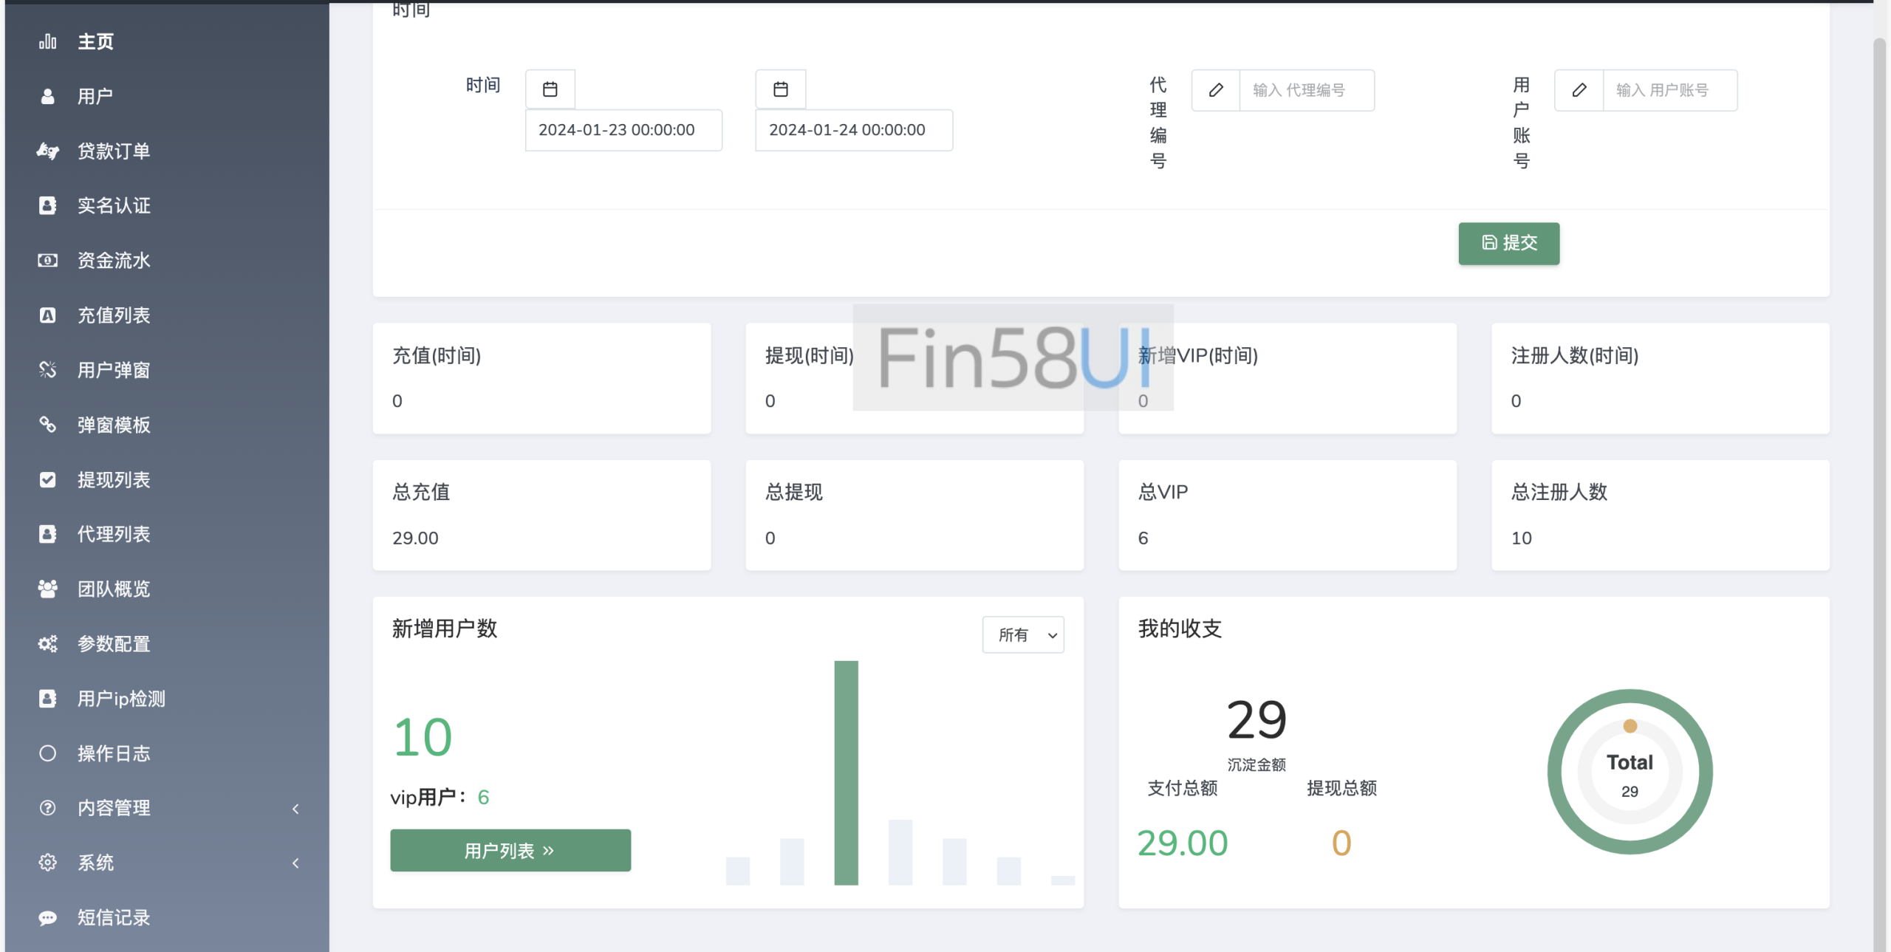The height and width of the screenshot is (952, 1891).
Task: Click the 主页 bar chart icon
Action: (x=48, y=41)
